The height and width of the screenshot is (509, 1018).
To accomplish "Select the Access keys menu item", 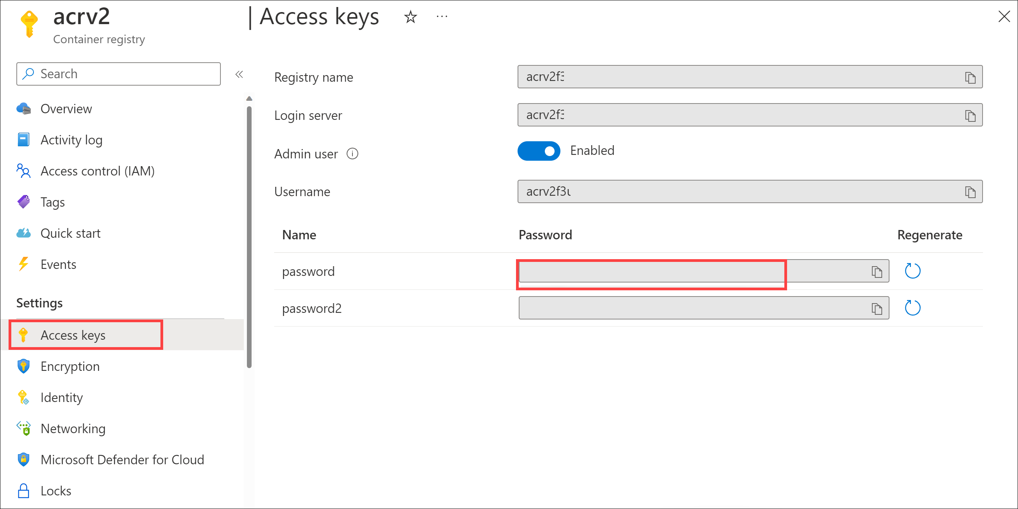I will [x=73, y=335].
